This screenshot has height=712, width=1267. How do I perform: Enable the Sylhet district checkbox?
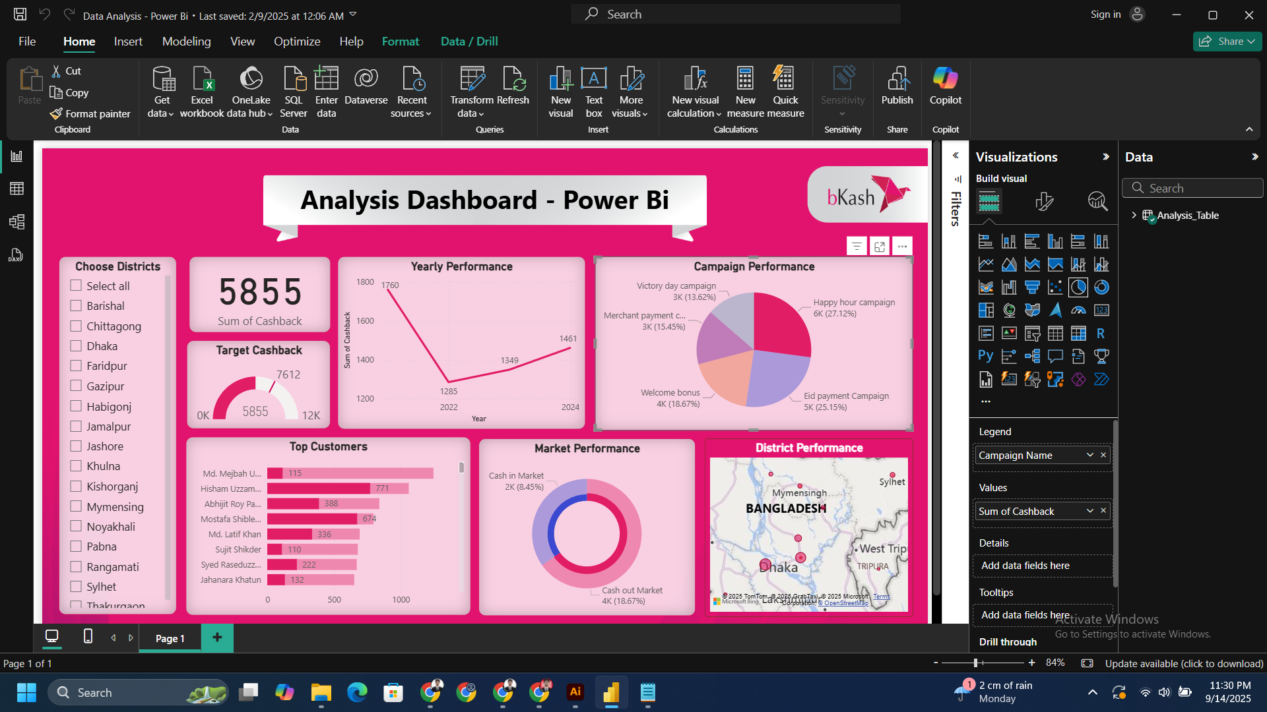[76, 586]
